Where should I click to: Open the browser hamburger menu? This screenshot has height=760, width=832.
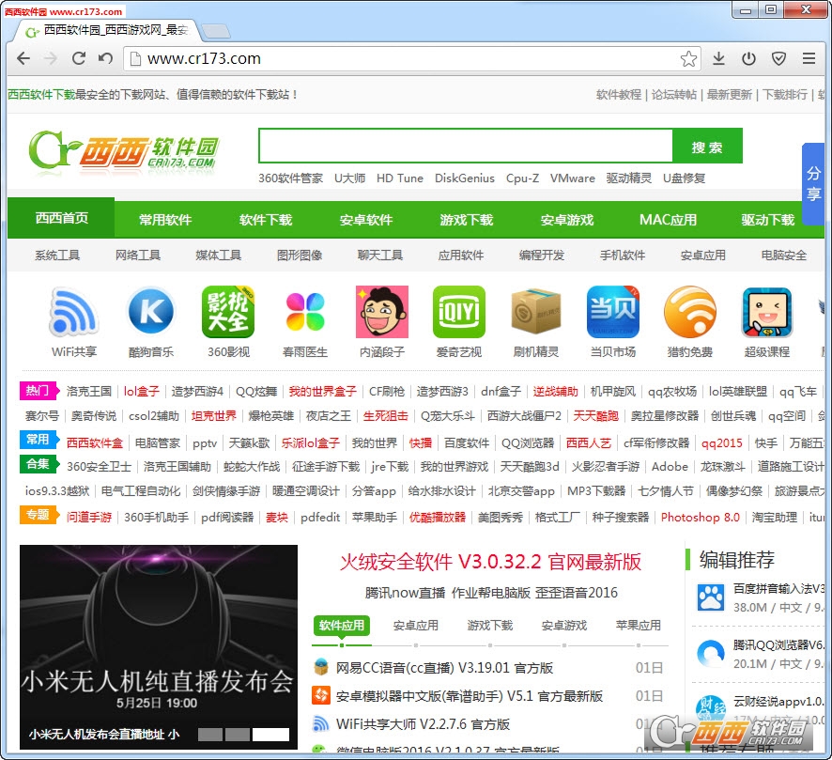click(809, 58)
